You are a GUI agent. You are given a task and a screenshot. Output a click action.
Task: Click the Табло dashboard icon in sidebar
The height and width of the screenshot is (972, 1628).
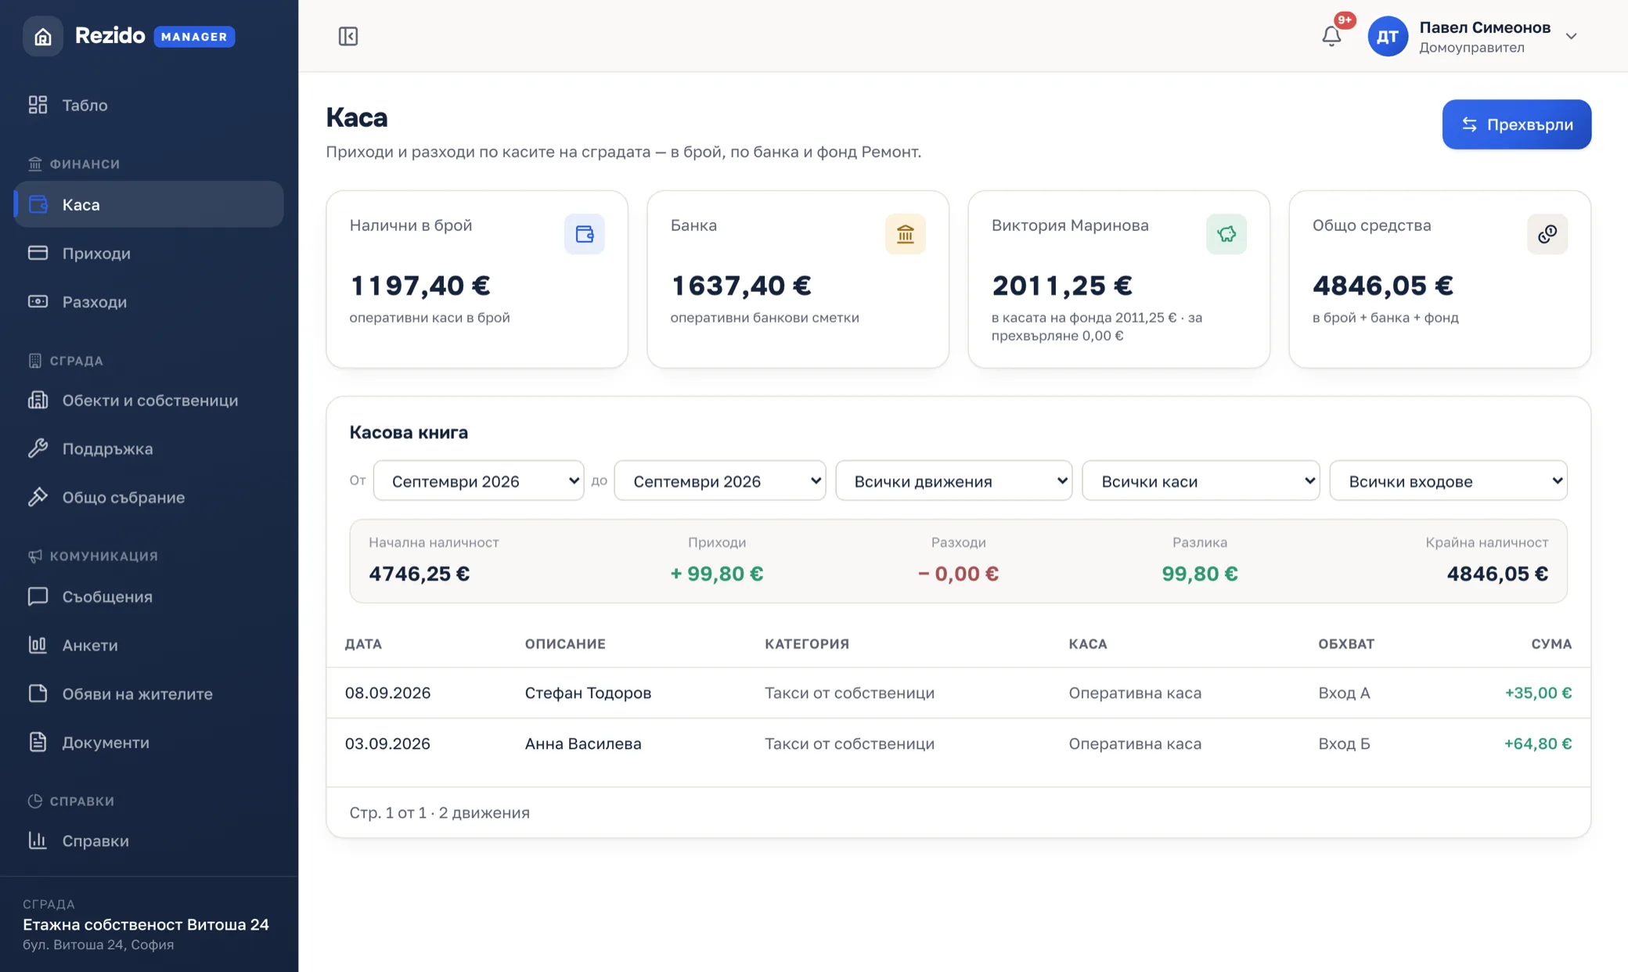(x=38, y=105)
